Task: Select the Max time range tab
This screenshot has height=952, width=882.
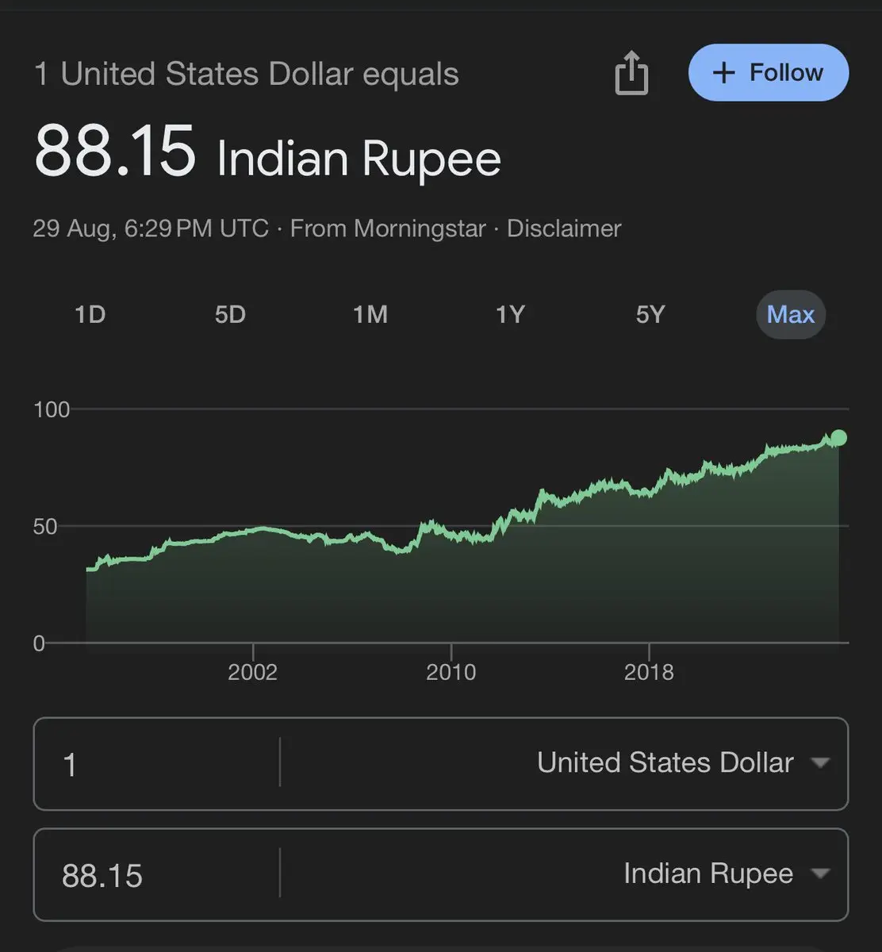Action: click(x=791, y=315)
